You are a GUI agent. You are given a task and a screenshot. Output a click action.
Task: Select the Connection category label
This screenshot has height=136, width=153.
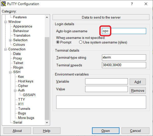[17, 49]
